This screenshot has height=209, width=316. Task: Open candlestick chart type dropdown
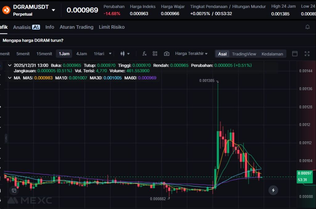(125, 54)
